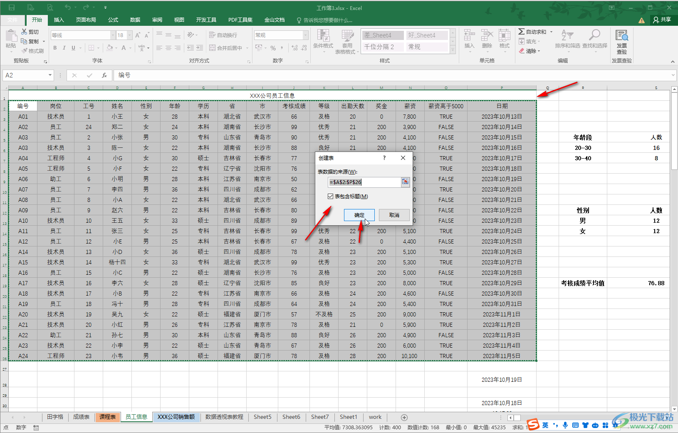Click the 插入 cells icon in 单元格 group
Viewport: 678px width, 433px height.
pos(469,35)
